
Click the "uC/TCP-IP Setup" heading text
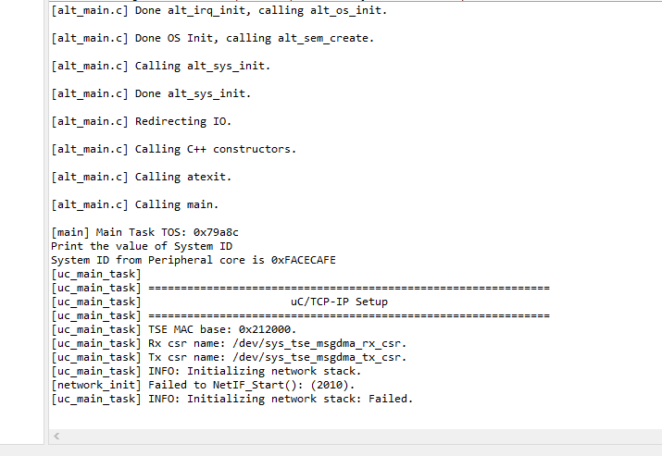[x=339, y=302]
